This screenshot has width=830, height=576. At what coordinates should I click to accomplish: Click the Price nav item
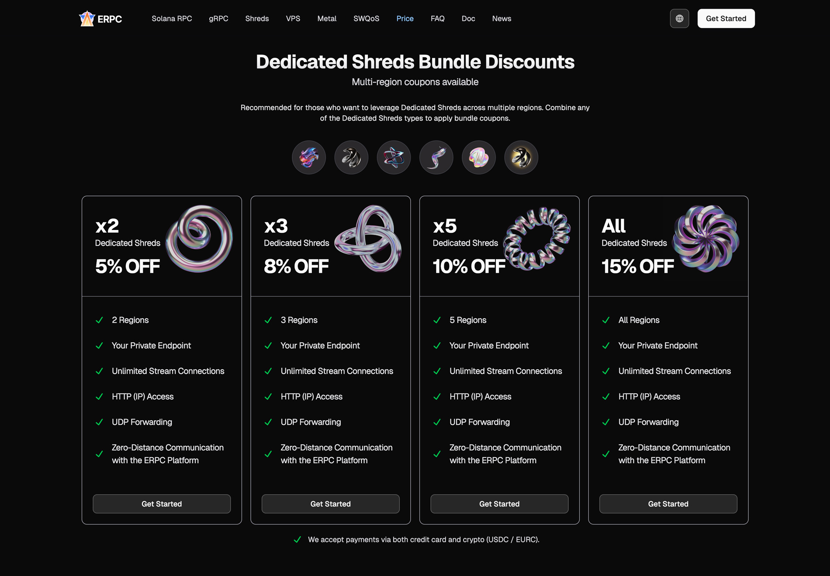[405, 18]
